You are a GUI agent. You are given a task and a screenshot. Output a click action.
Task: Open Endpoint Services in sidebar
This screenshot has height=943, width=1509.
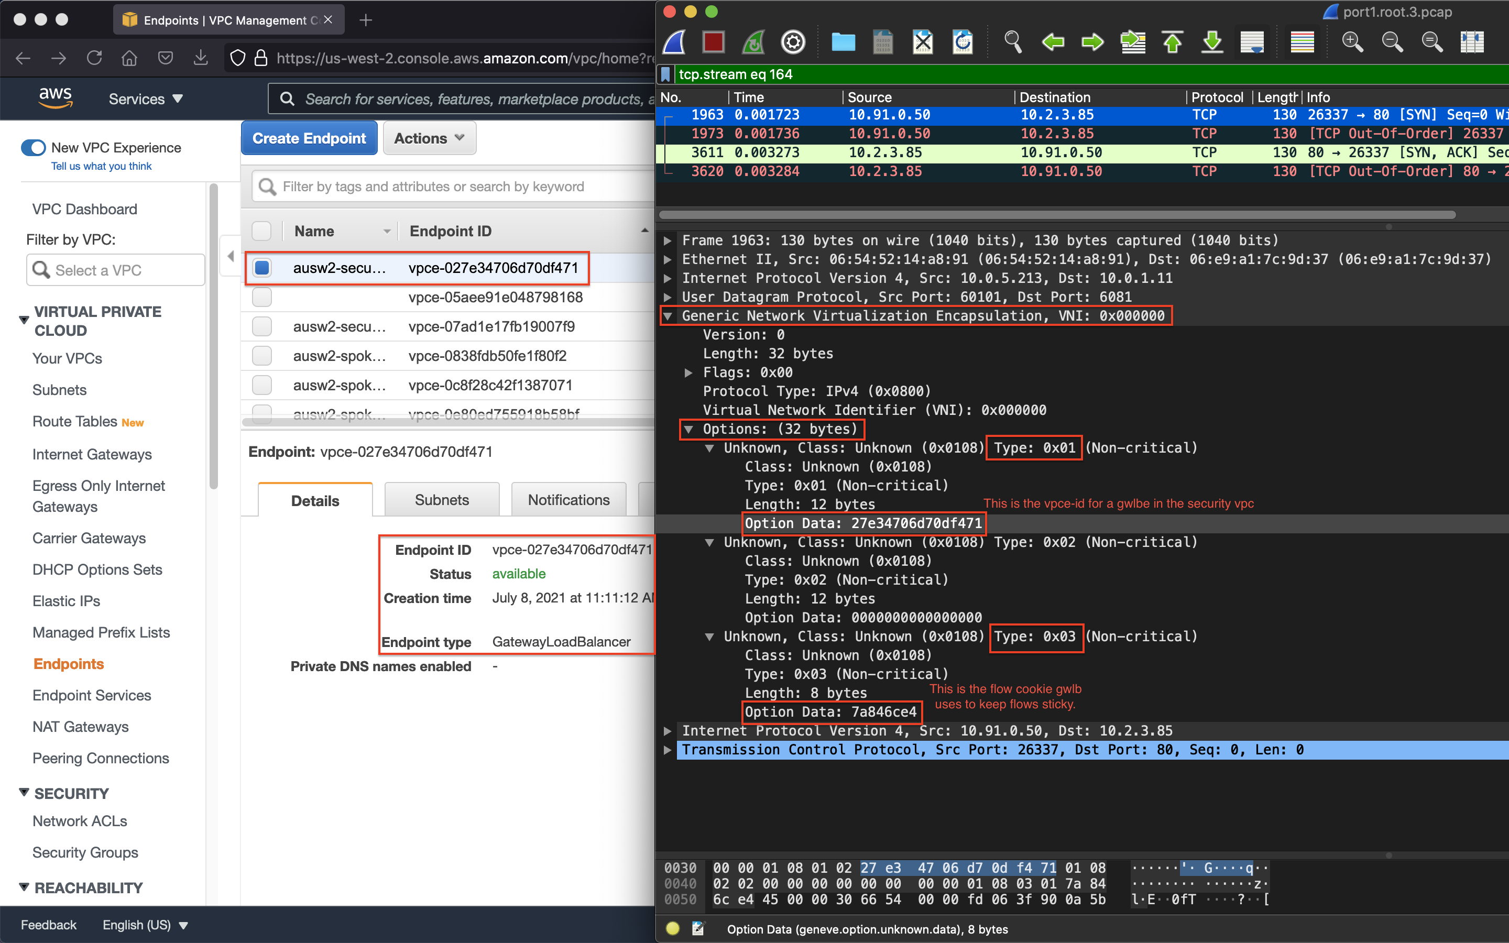point(92,695)
